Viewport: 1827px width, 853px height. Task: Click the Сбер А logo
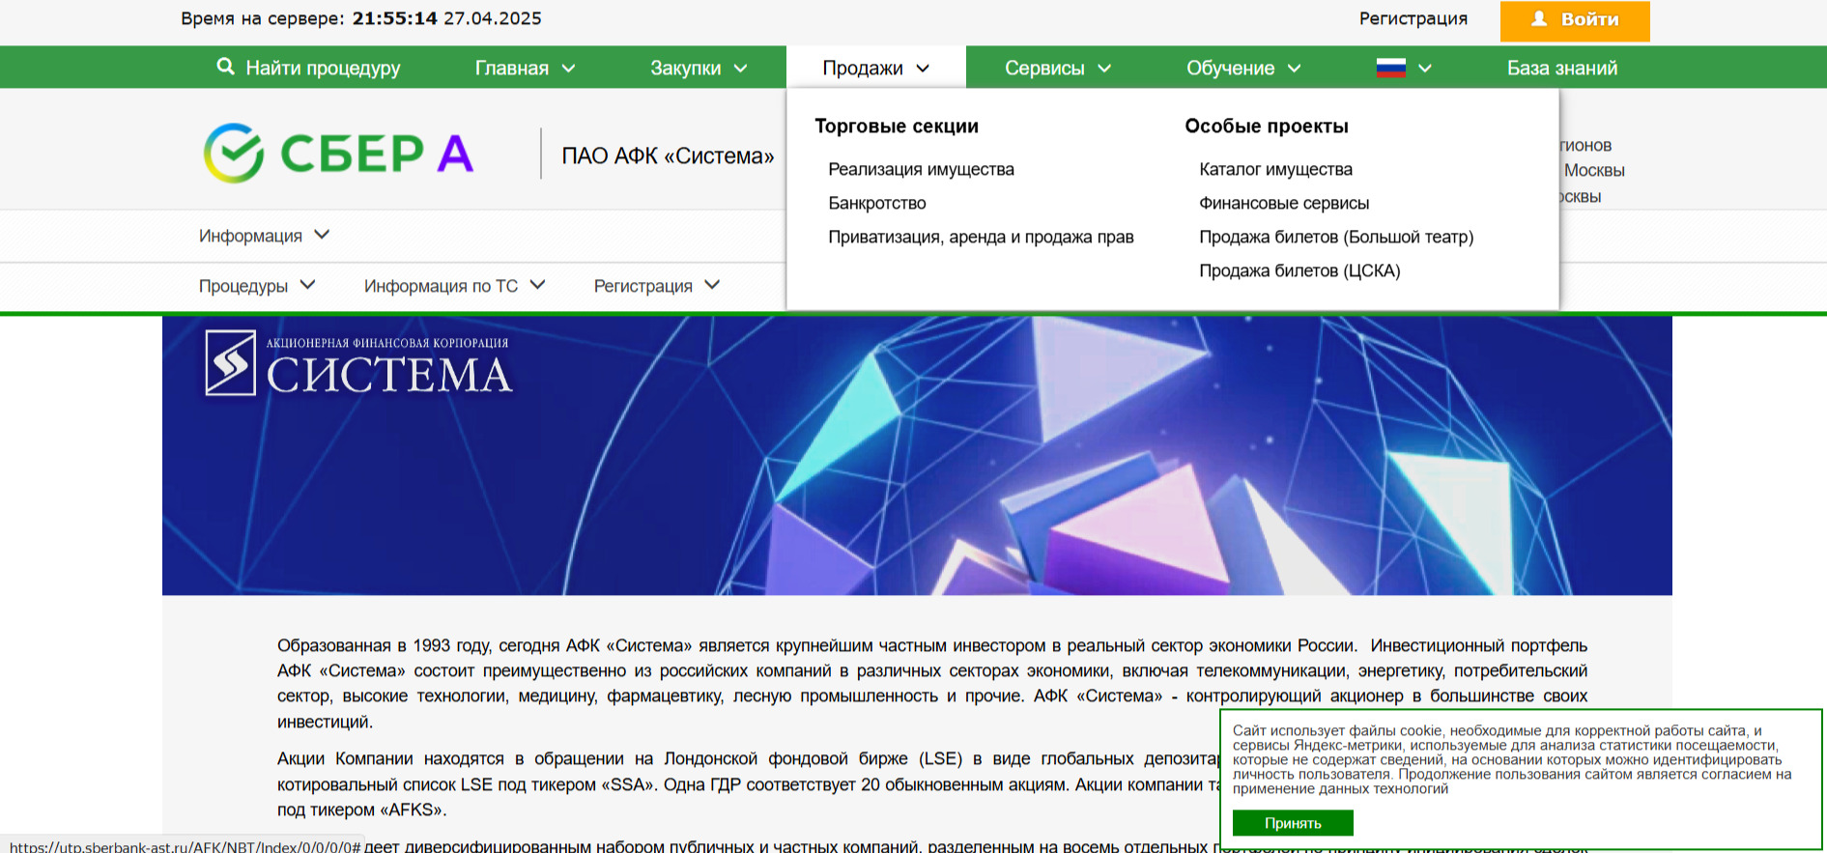point(338,153)
